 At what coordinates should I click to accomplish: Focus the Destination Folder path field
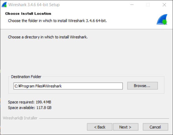[x=68, y=86]
